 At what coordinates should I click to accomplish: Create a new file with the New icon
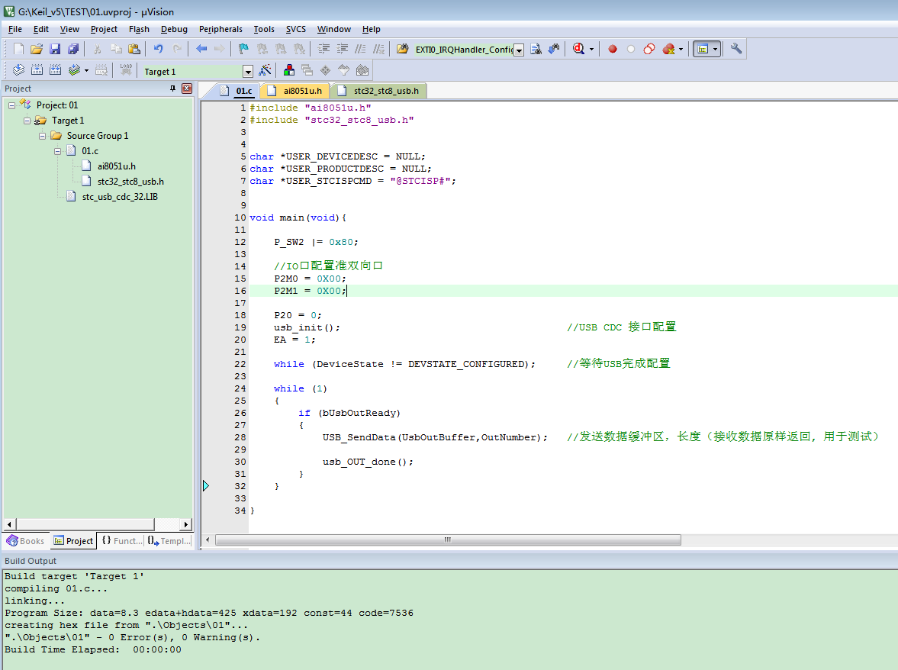coord(18,50)
